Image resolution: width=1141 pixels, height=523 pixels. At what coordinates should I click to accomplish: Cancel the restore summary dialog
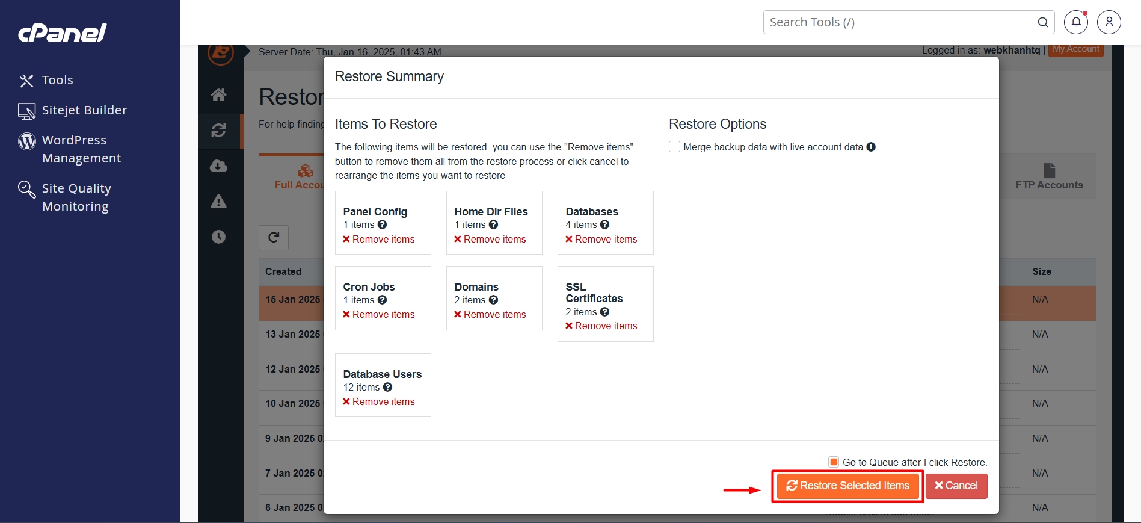[956, 486]
